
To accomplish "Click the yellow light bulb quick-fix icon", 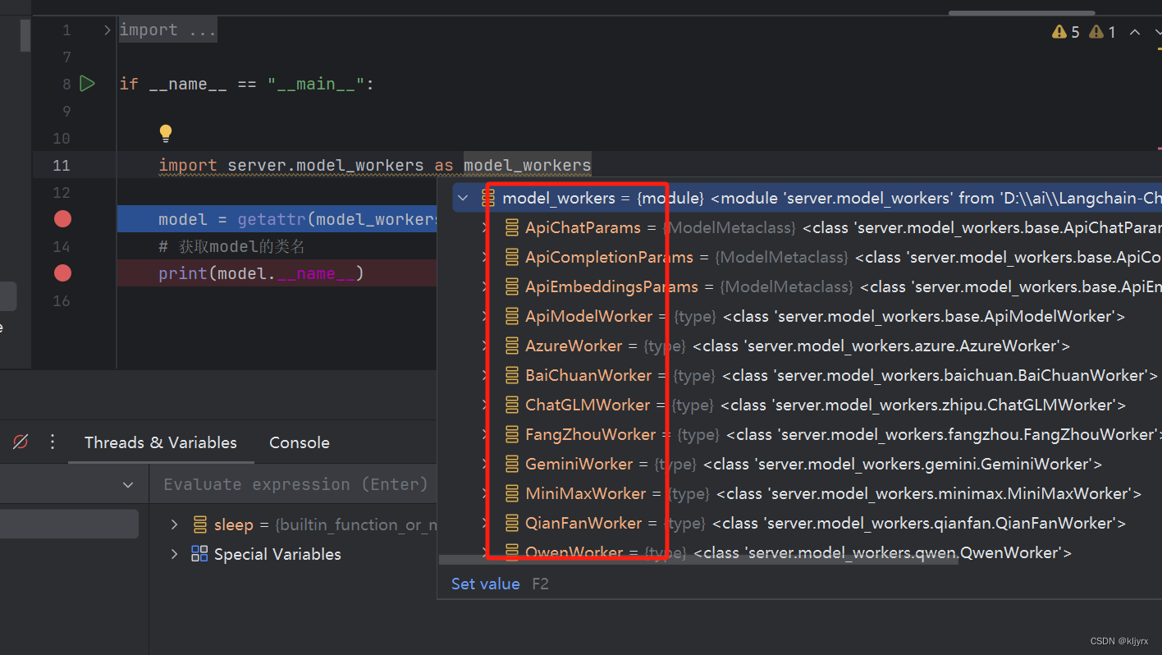I will coord(166,133).
